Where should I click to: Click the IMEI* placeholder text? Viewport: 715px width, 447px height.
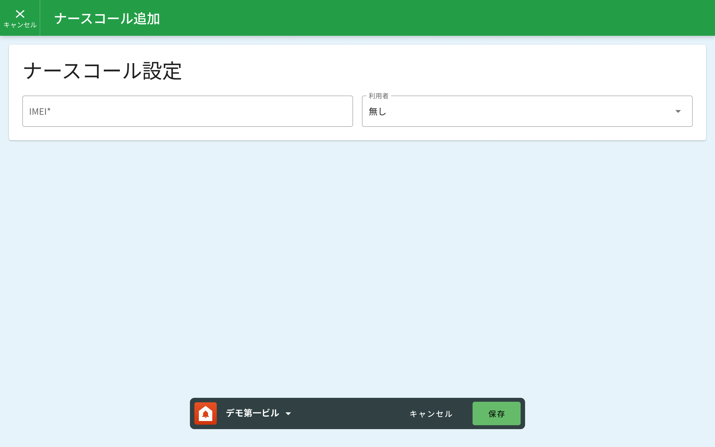[40, 111]
